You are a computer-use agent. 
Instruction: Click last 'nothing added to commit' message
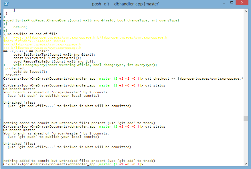click(x=79, y=161)
